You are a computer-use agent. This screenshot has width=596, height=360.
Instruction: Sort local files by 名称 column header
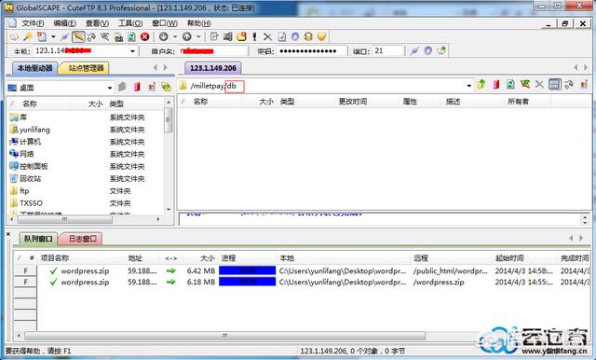pos(30,104)
